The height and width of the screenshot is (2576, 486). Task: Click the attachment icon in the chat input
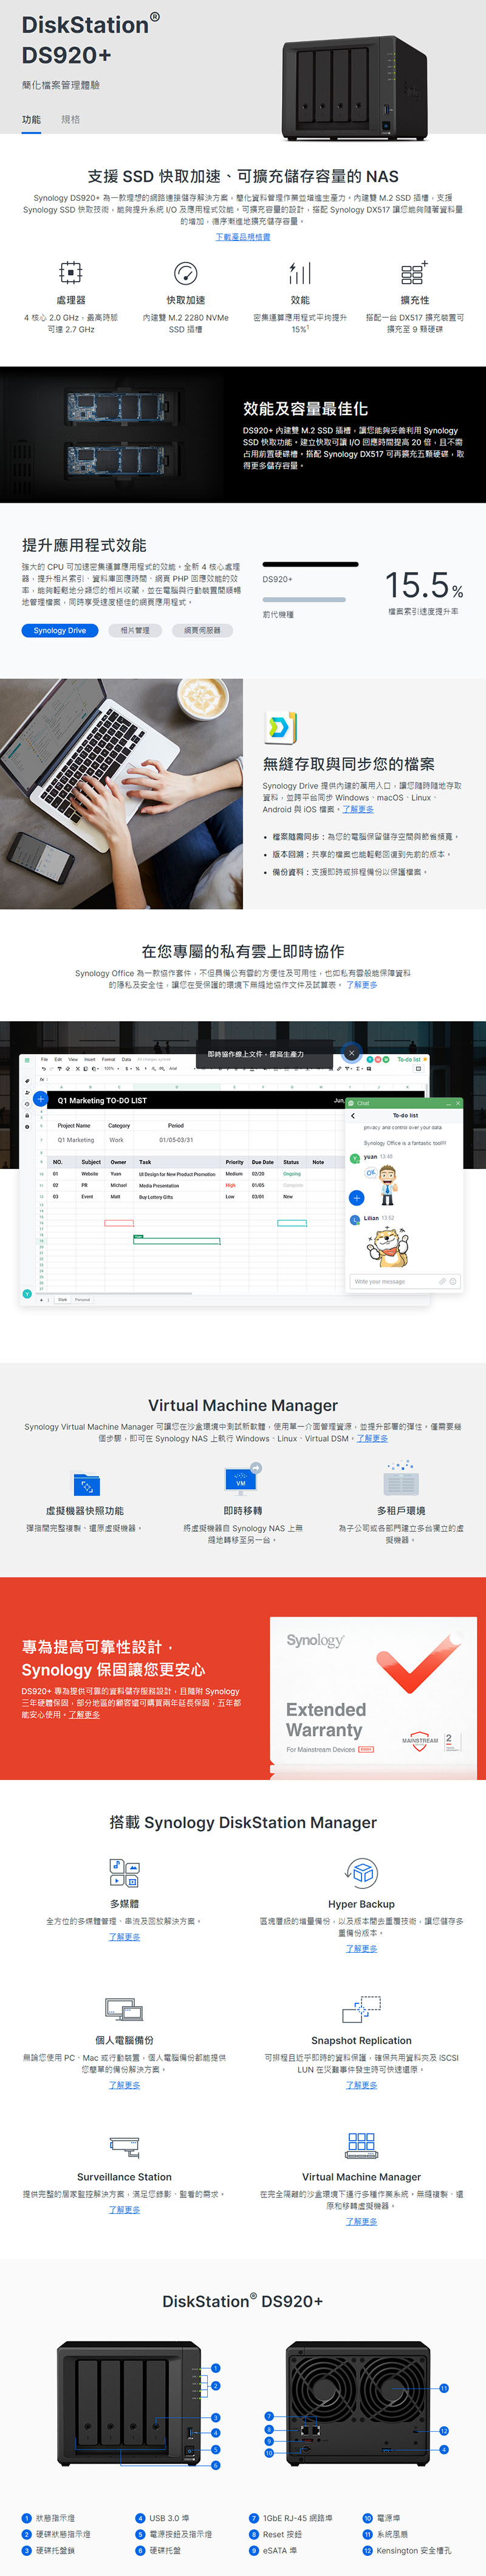coord(442,1281)
